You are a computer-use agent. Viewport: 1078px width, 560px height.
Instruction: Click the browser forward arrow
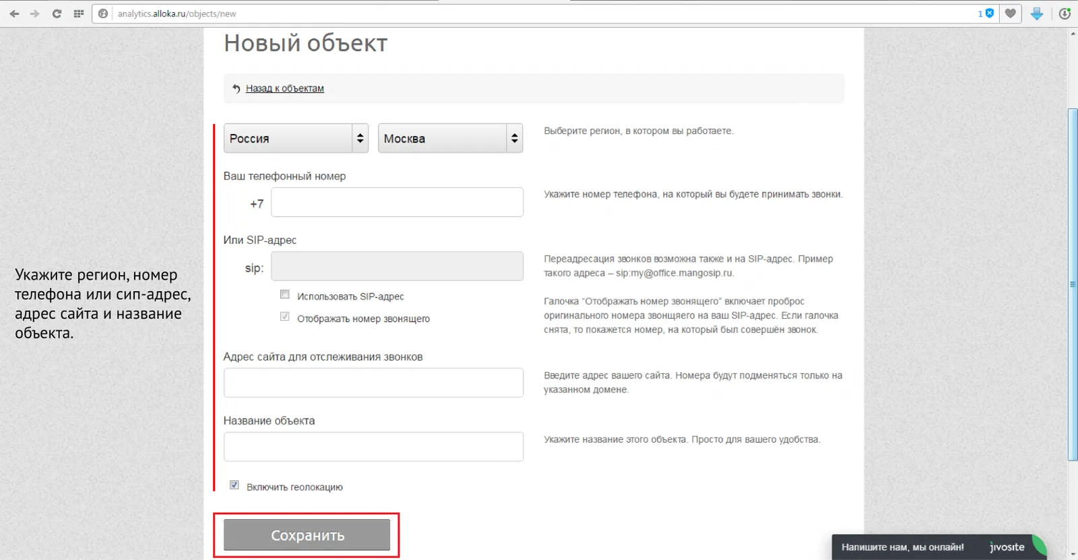tap(35, 13)
